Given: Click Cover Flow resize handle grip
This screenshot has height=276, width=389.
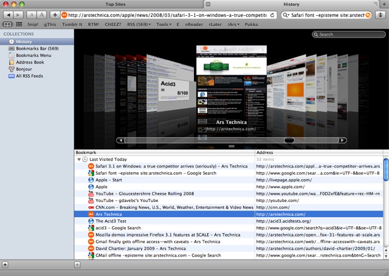Looking at the screenshot, I should pos(232,146).
